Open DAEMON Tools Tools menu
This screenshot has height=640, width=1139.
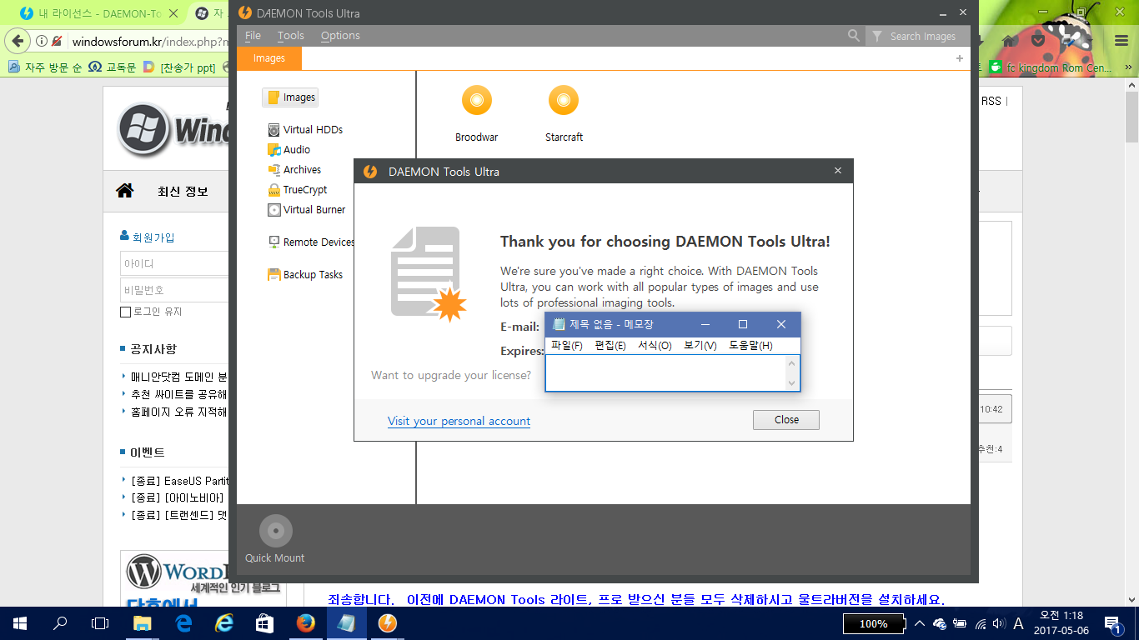291,36
